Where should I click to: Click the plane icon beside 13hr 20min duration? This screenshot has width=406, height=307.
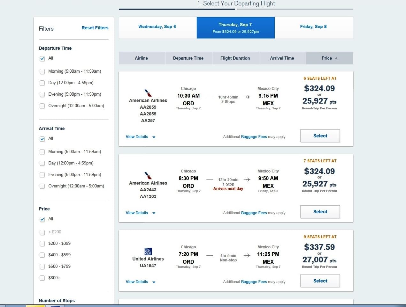[247, 179]
